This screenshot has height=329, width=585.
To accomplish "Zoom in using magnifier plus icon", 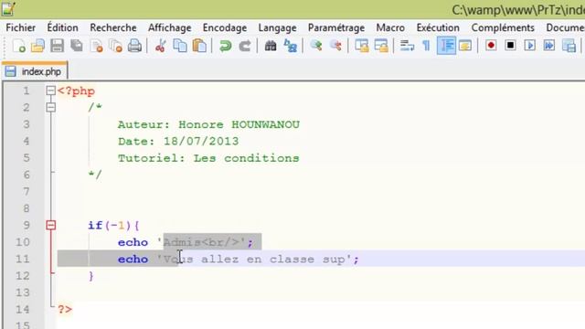I will tap(316, 46).
